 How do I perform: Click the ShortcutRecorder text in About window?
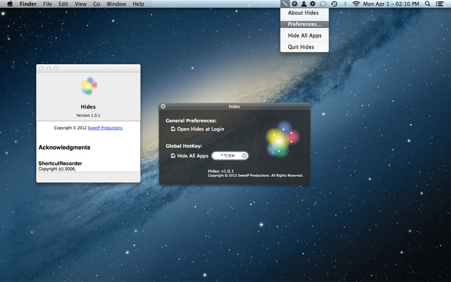60,163
